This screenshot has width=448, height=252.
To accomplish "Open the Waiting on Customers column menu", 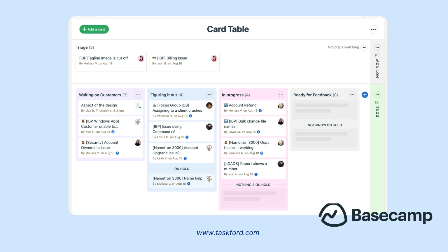I will coord(138,95).
